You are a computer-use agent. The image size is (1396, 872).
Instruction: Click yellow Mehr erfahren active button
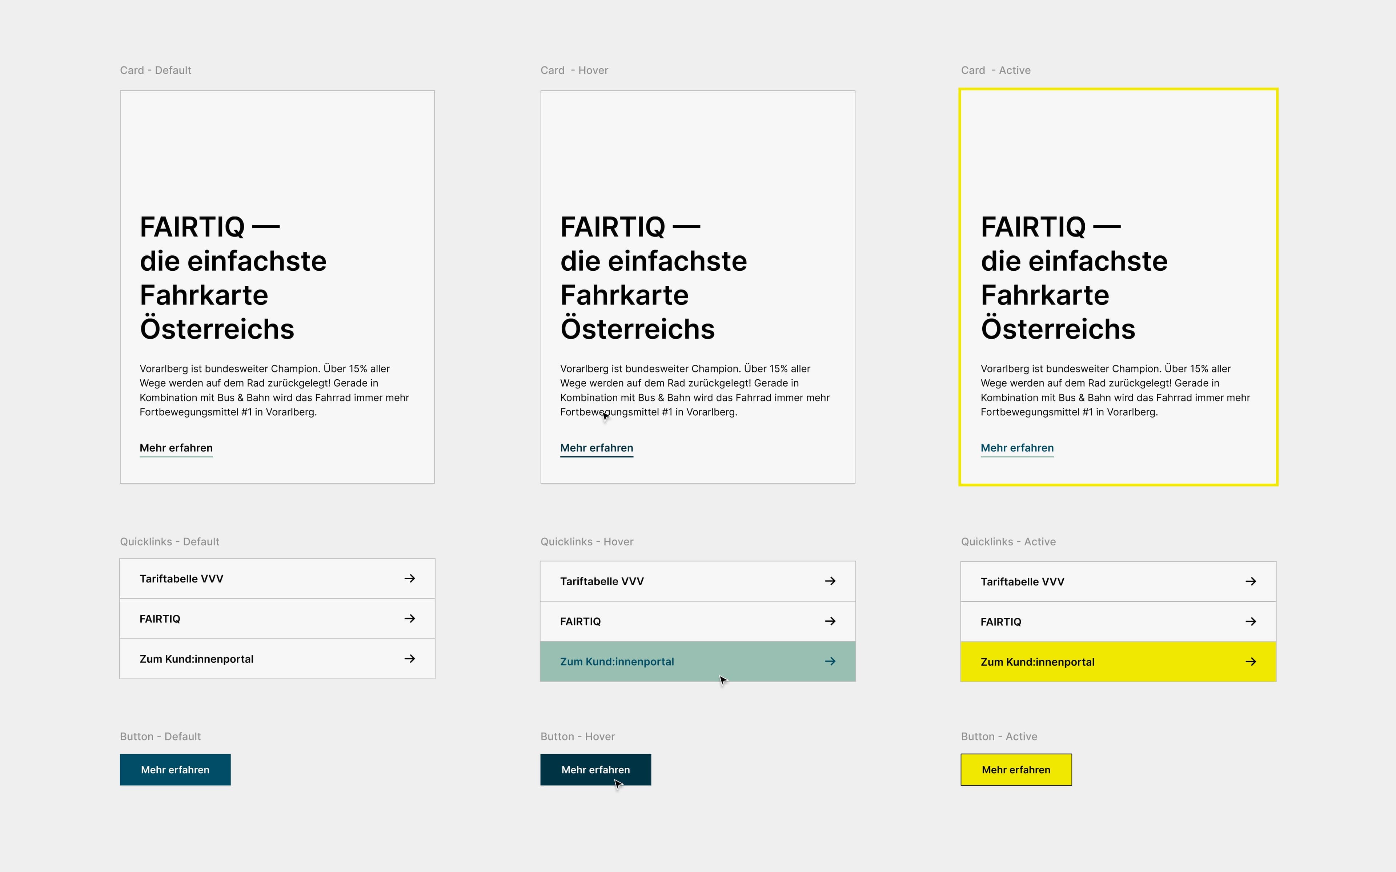pyautogui.click(x=1016, y=769)
